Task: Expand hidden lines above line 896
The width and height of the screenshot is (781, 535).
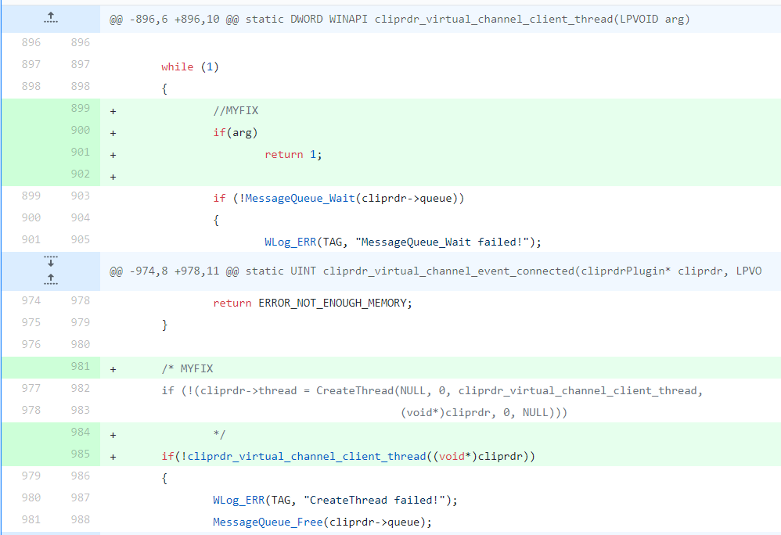Action: click(x=51, y=17)
